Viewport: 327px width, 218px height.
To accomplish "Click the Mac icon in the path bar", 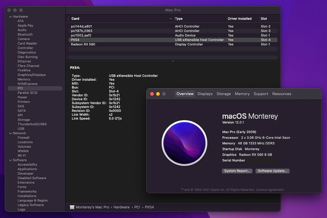I will click(72, 207).
